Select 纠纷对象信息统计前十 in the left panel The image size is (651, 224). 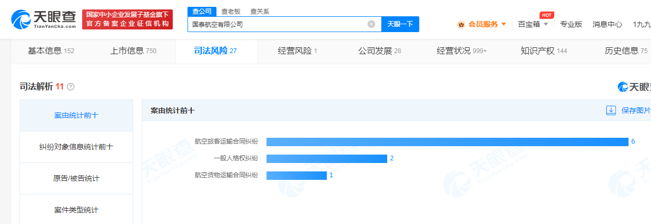coord(76,147)
